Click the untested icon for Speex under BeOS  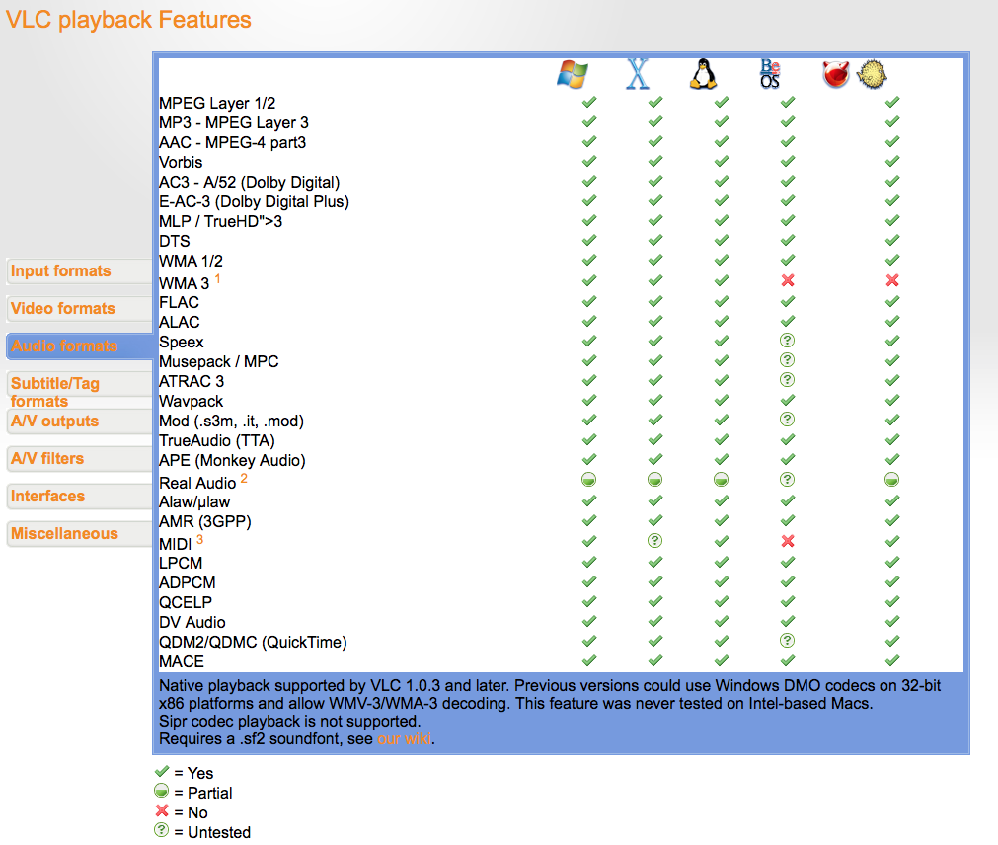coord(788,341)
